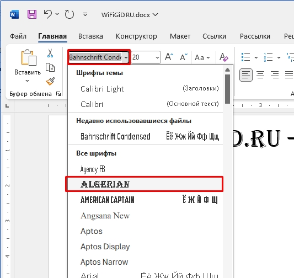Apply bulleted list

pyautogui.click(x=246, y=57)
